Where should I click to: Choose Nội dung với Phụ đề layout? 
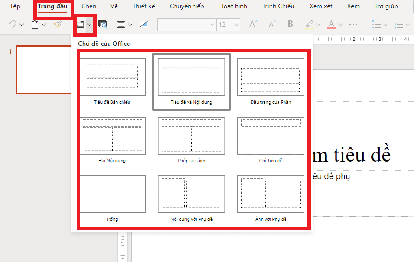pyautogui.click(x=191, y=199)
